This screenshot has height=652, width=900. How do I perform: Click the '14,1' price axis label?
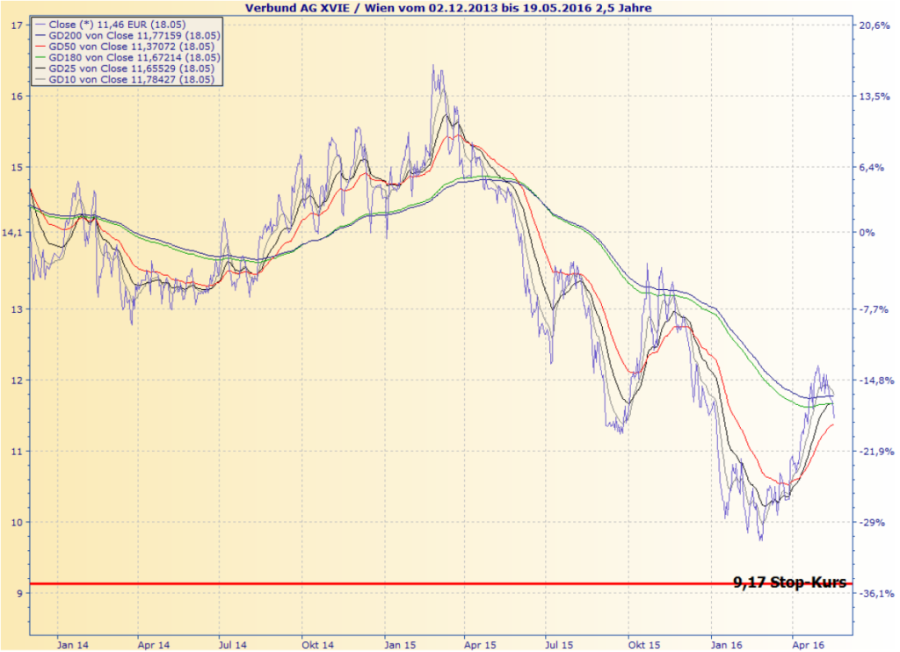pos(12,233)
